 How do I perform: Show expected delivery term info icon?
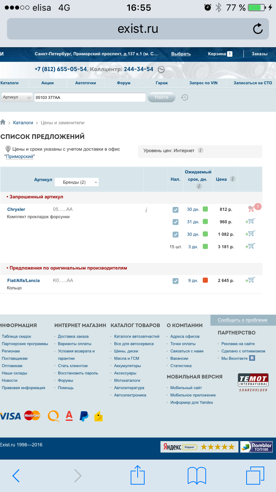199,186
